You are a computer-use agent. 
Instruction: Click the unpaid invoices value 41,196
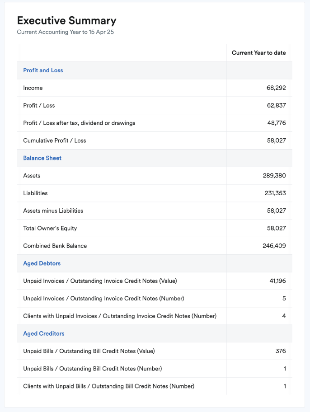tap(277, 281)
